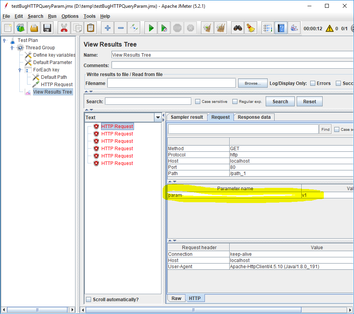The height and width of the screenshot is (314, 354).
Task: Clear all results with the double broom icon
Action: [x=220, y=28]
